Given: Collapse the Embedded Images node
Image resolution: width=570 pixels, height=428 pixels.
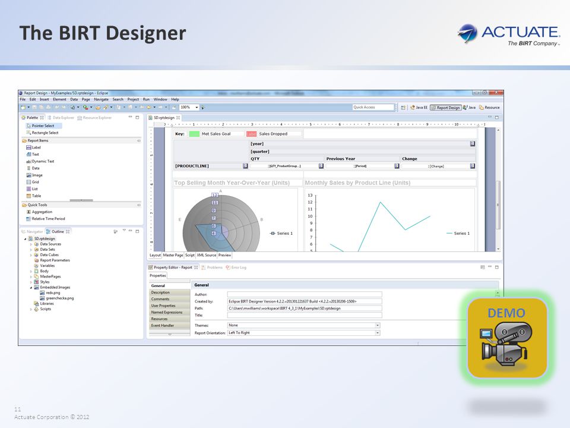Looking at the screenshot, I should (x=31, y=288).
